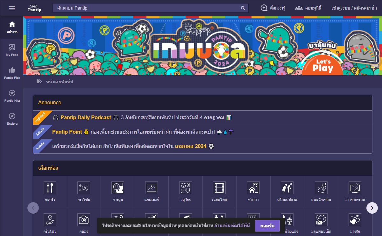Open the แกลเลอรี่ room

pos(152,192)
